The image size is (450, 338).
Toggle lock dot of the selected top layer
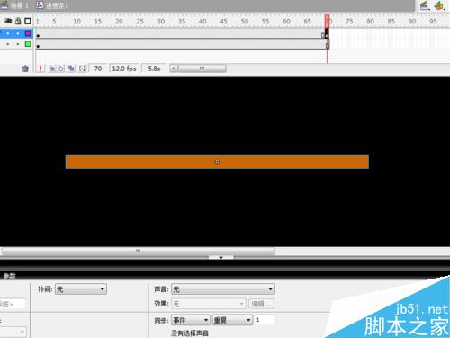click(x=18, y=33)
